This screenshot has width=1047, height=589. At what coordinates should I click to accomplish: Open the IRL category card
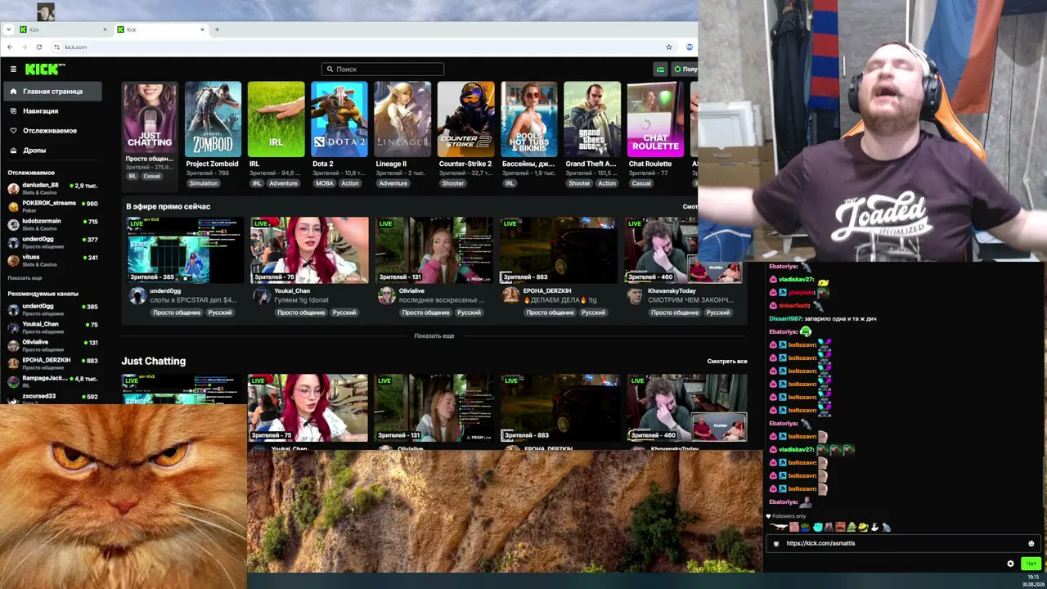point(276,119)
